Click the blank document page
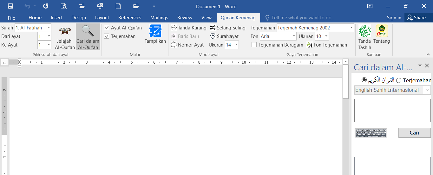 (x=176, y=127)
